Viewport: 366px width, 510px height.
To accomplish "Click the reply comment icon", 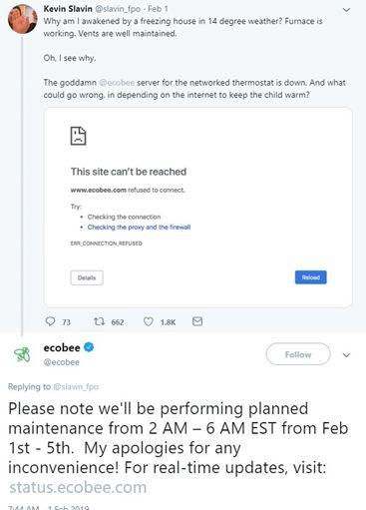I will pos(50,321).
